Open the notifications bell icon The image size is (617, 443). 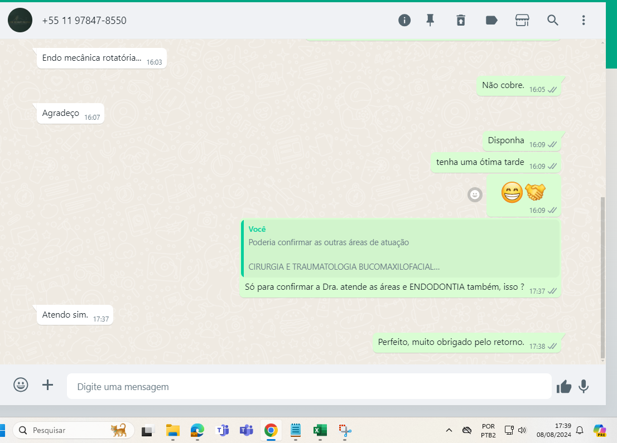pos(580,430)
